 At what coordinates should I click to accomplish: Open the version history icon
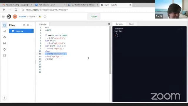(45, 16)
